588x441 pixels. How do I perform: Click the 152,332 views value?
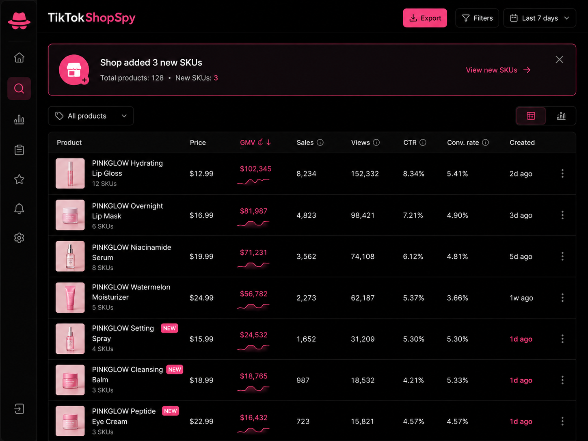pos(365,174)
